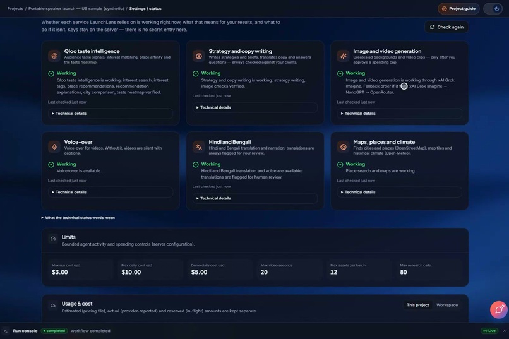Click the completed status badge in run console
The width and height of the screenshot is (509, 339).
(54, 331)
